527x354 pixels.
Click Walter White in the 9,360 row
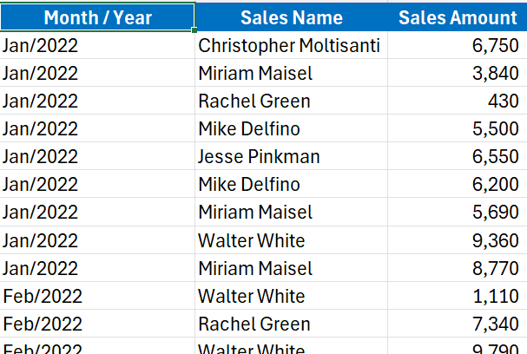tap(252, 240)
